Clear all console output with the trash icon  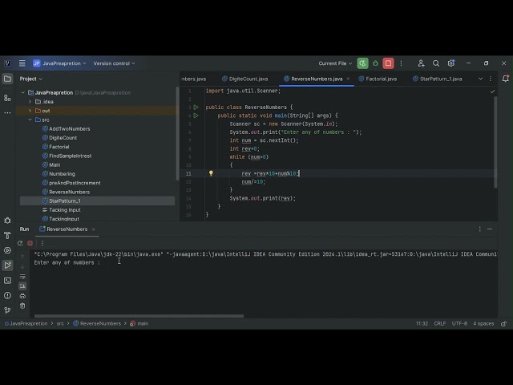22,306
